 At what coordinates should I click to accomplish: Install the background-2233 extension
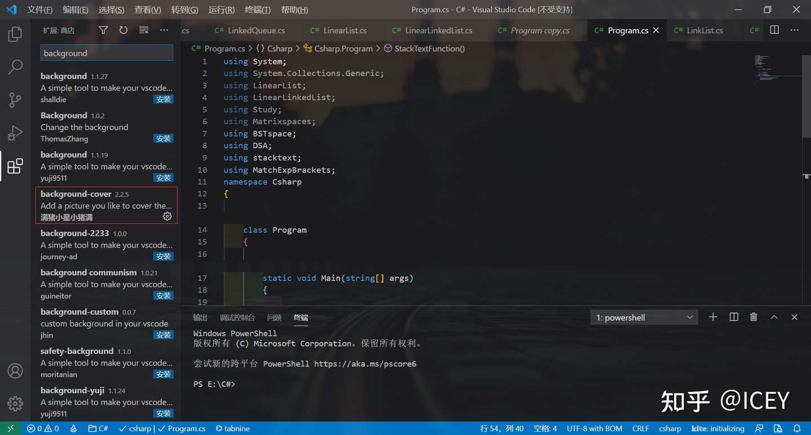[163, 257]
